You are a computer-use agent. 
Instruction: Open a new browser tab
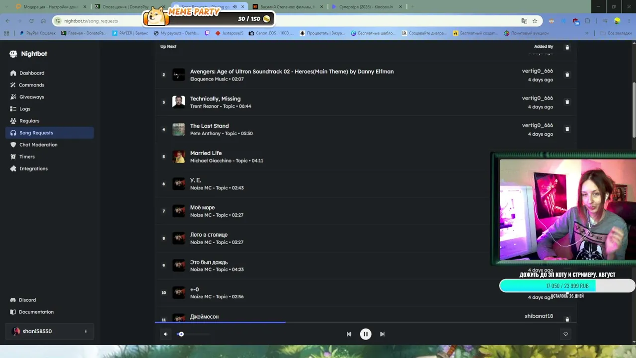[412, 7]
